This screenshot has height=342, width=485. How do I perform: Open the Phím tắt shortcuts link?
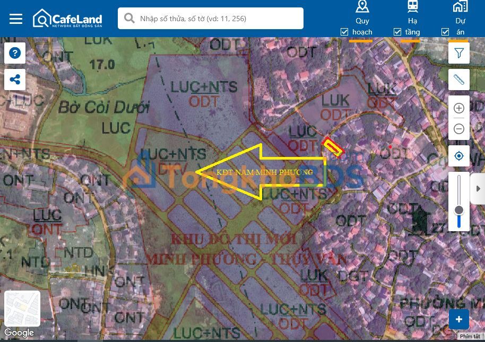coord(470,337)
